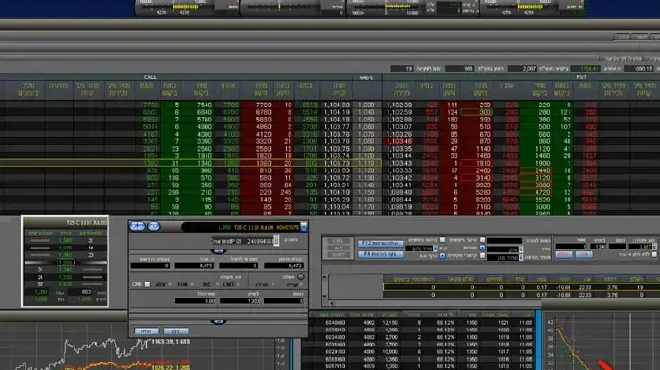660x370 pixels.
Task: Open the small dropdown below the first strategy checkbox
Action: pos(436,249)
